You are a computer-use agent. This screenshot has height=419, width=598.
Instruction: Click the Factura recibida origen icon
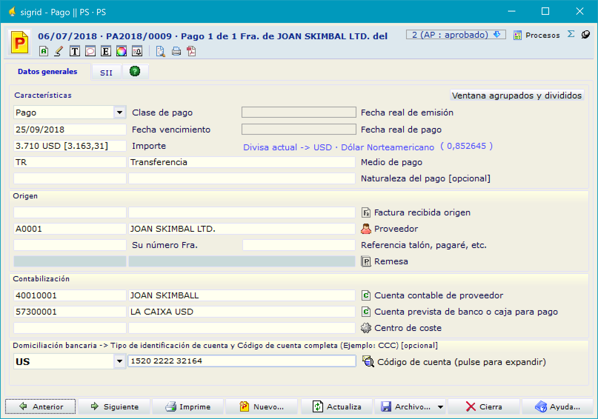[366, 212]
